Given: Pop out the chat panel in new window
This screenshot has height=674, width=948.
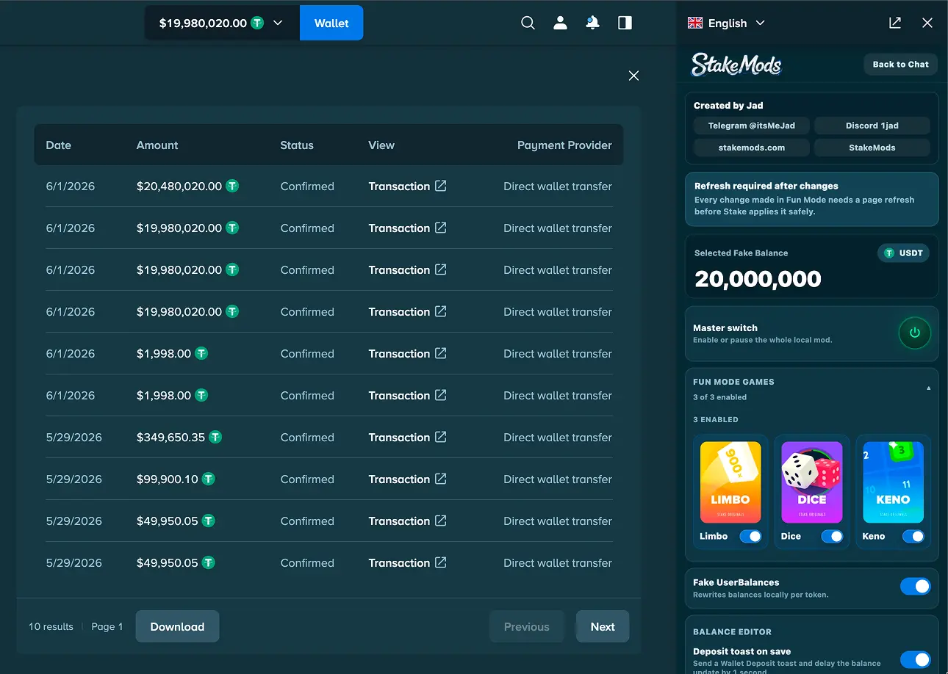Looking at the screenshot, I should click(x=895, y=23).
